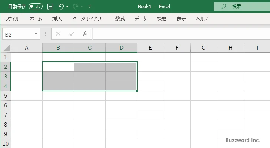
Task: Select row 5 header
Action: (6, 95)
